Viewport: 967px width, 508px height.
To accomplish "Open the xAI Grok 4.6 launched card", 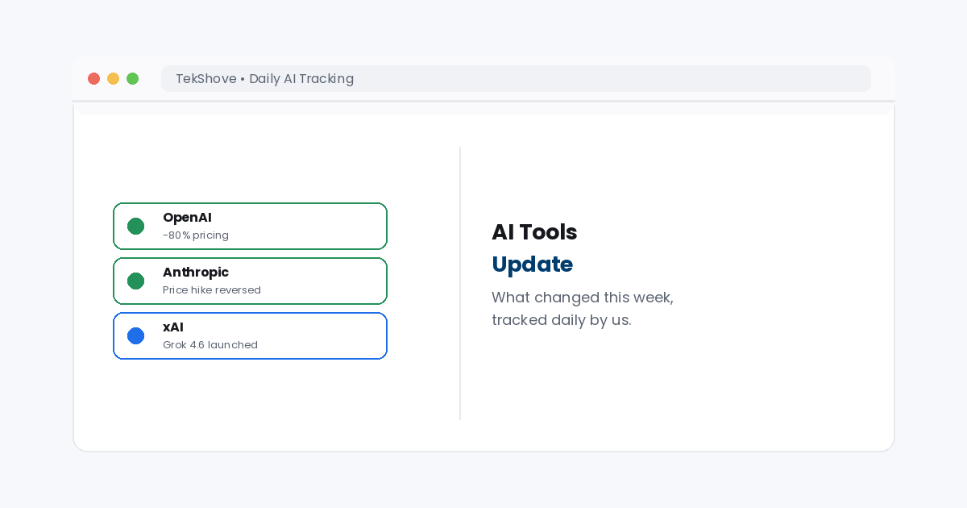I will pyautogui.click(x=250, y=335).
